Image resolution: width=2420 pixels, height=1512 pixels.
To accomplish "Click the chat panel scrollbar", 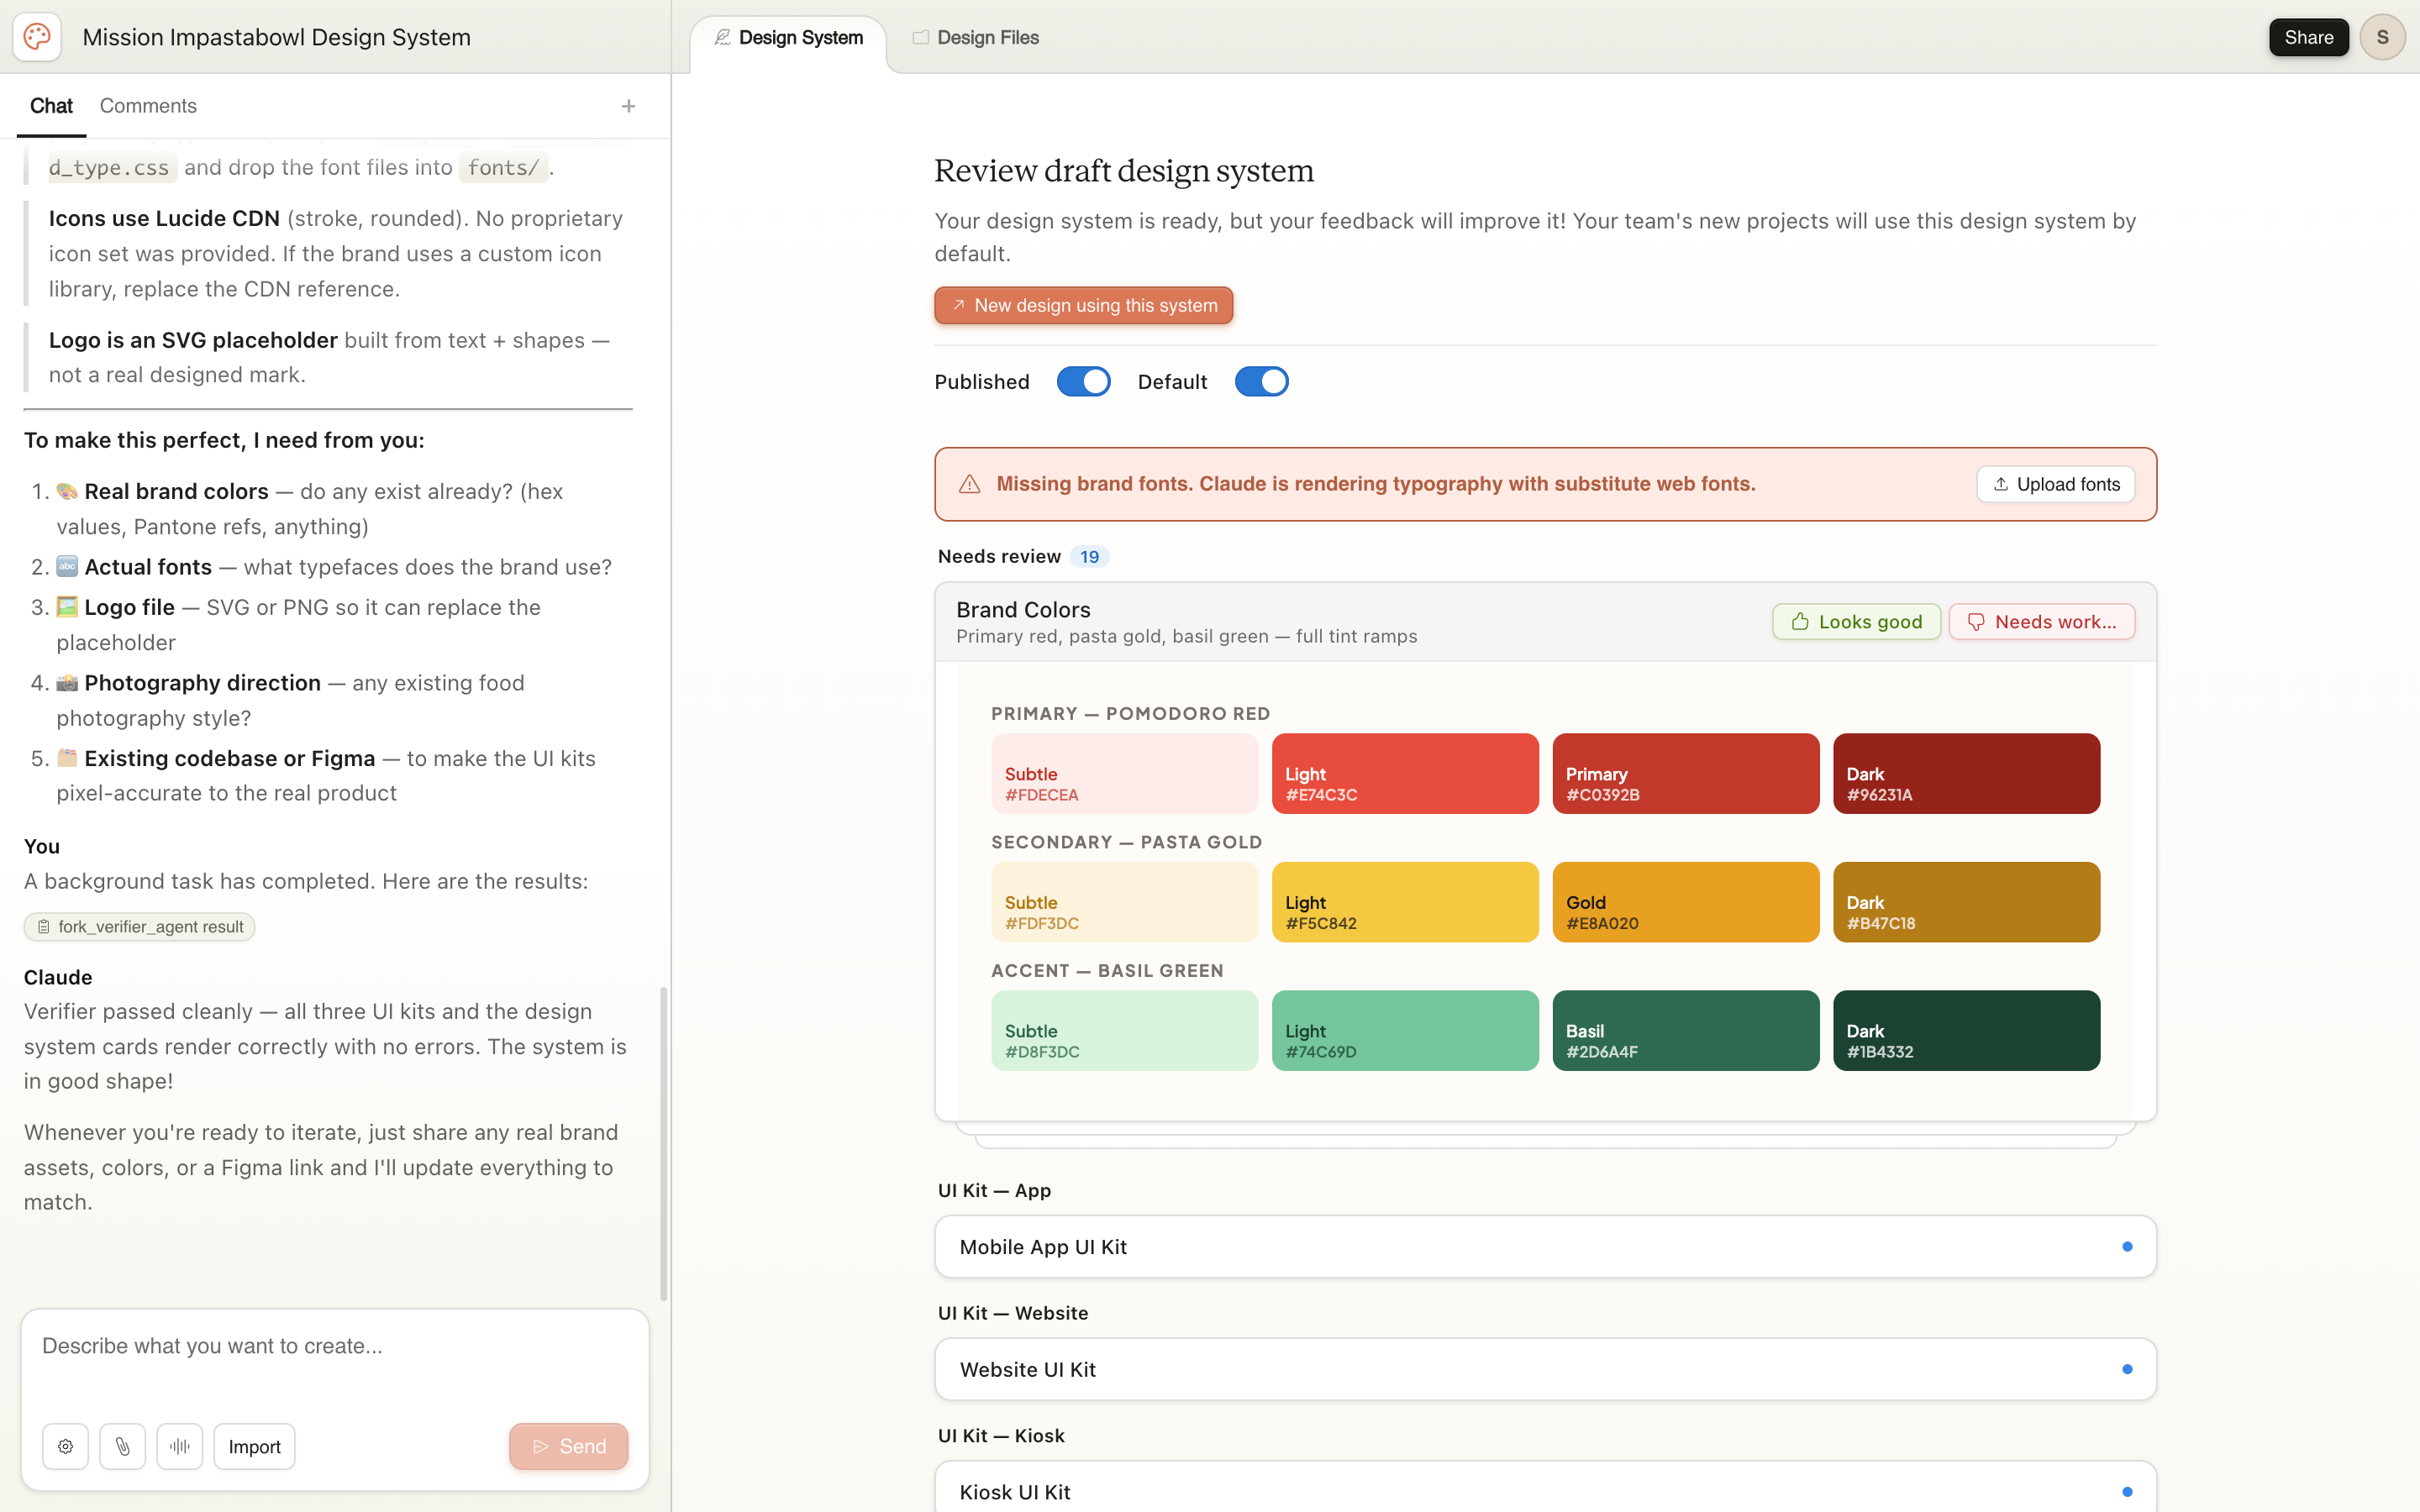I will tap(663, 1143).
